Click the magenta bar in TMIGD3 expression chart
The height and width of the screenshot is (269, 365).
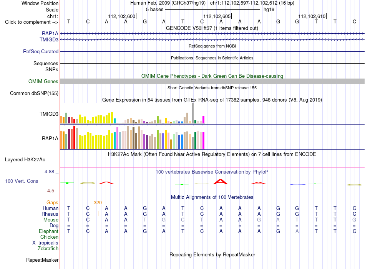tap(204, 120)
